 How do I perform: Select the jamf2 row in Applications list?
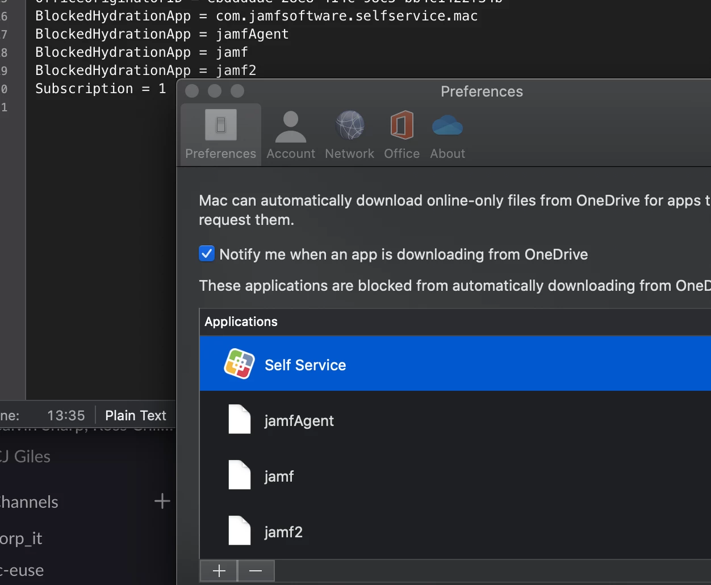455,532
